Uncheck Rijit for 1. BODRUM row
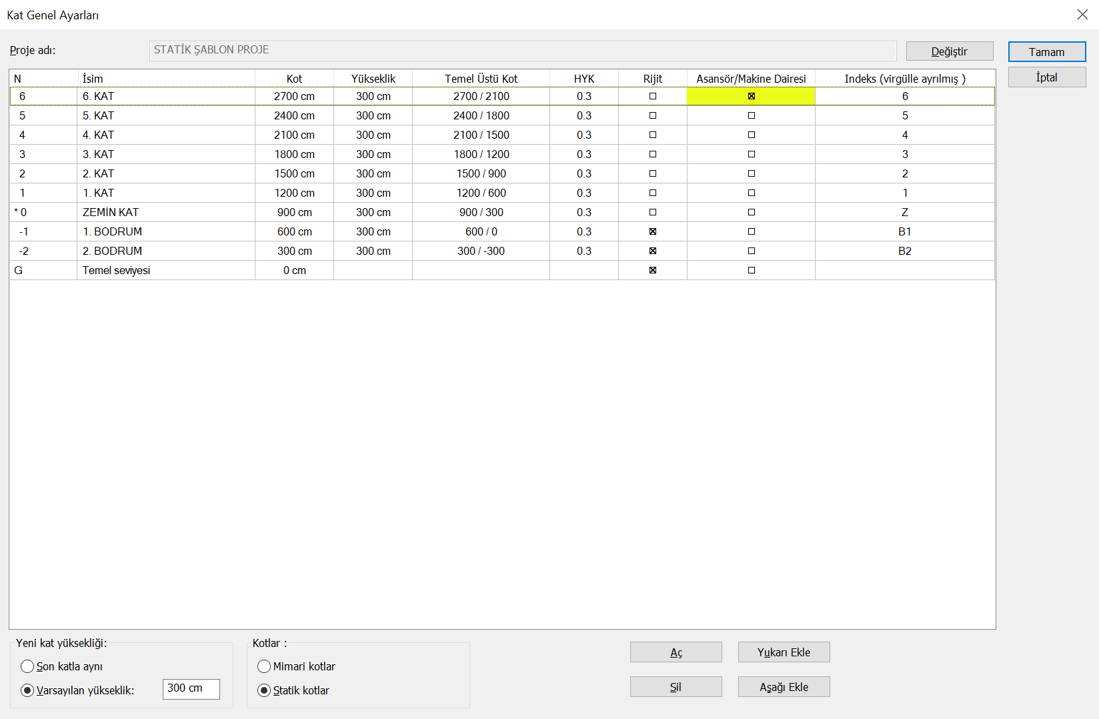1099x719 pixels. coord(653,231)
